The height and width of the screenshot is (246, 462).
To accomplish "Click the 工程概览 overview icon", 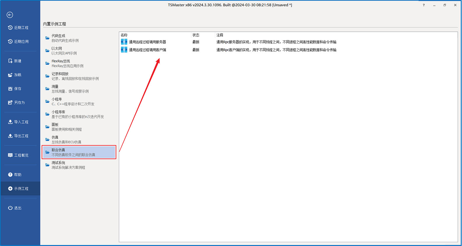I will tap(10, 155).
